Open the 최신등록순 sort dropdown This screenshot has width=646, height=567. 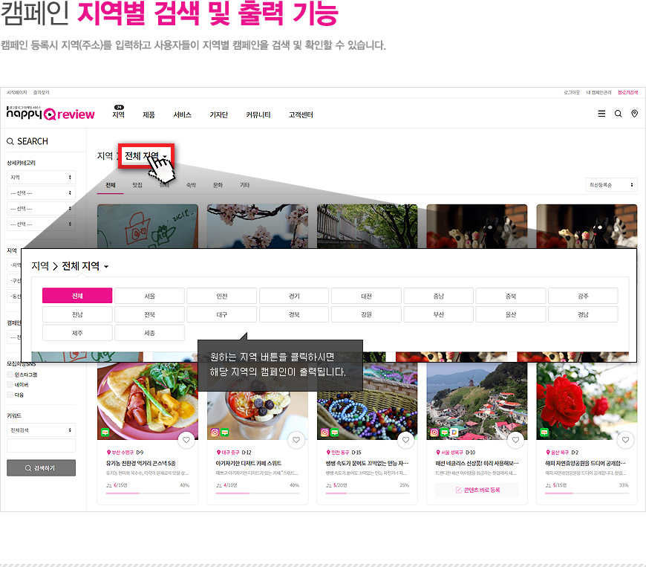(x=611, y=185)
